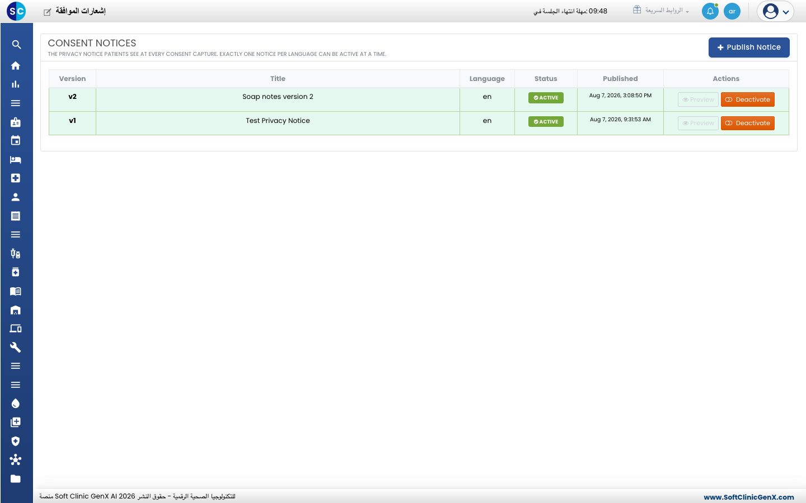The image size is (806, 503).
Task: Expand the user profile dropdown
Action: [776, 11]
